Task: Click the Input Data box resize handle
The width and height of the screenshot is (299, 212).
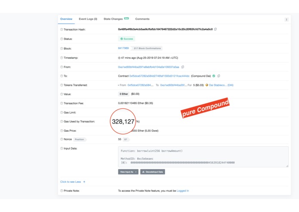Action: coord(287,166)
